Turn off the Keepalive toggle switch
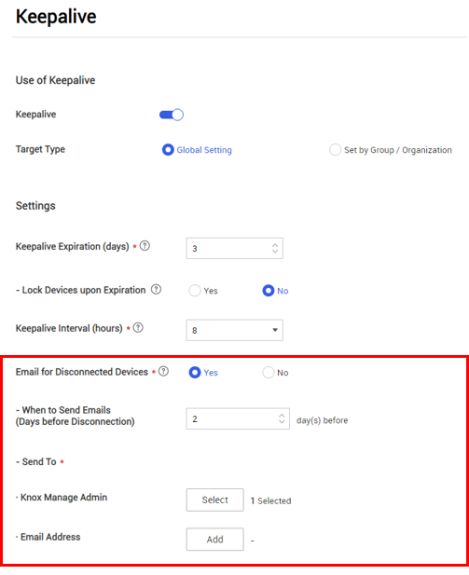This screenshot has height=575, width=469. pyautogui.click(x=172, y=115)
